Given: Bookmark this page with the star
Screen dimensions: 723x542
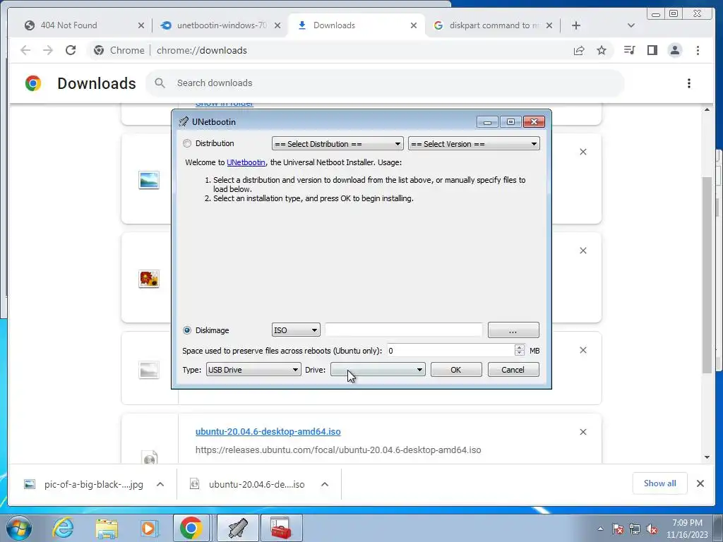Looking at the screenshot, I should click(602, 50).
